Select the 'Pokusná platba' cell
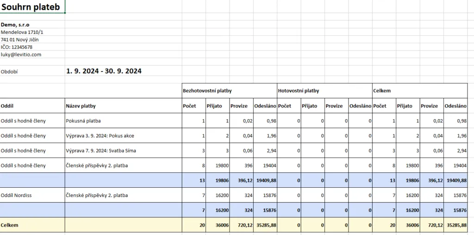Viewport: 474px width, 235px height. (123, 121)
